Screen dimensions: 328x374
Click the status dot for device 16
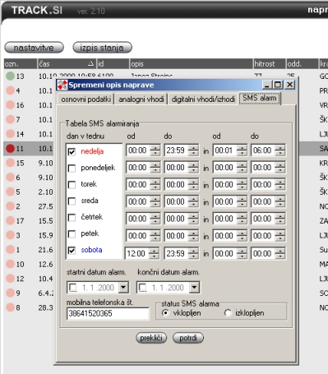[x=10, y=105]
